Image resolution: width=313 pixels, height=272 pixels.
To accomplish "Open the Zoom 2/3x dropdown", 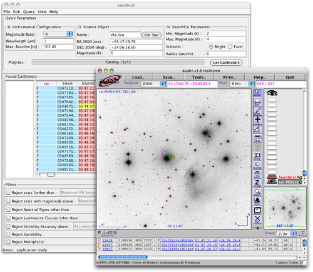I will pyautogui.click(x=287, y=234).
